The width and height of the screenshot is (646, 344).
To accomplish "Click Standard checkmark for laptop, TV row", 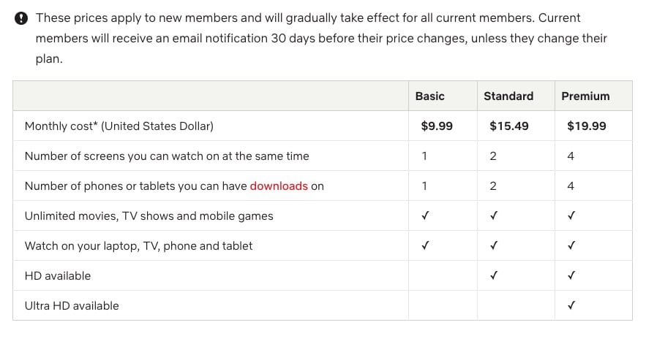I will click(x=494, y=246).
